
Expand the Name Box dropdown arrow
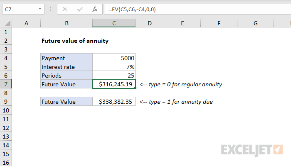click(x=40, y=9)
